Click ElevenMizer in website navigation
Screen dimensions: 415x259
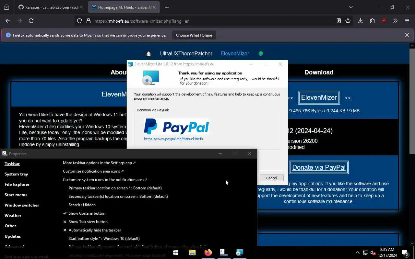point(235,53)
